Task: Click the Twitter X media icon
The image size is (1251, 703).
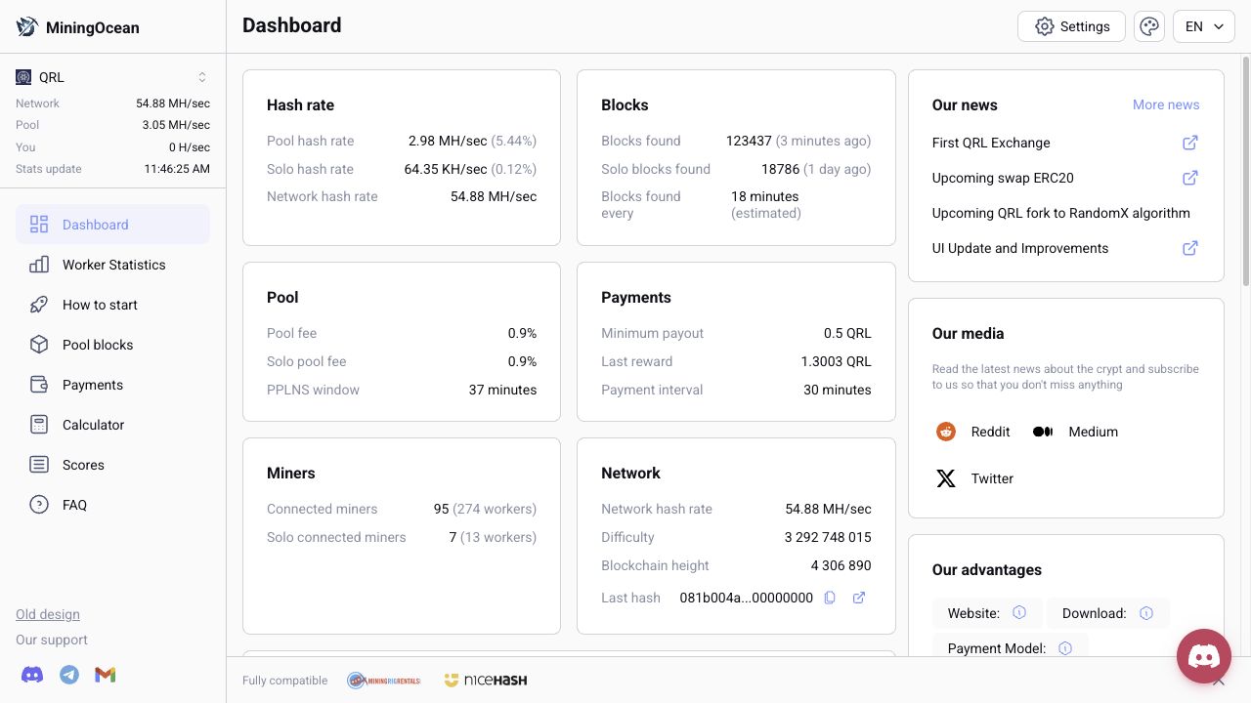Action: point(946,478)
